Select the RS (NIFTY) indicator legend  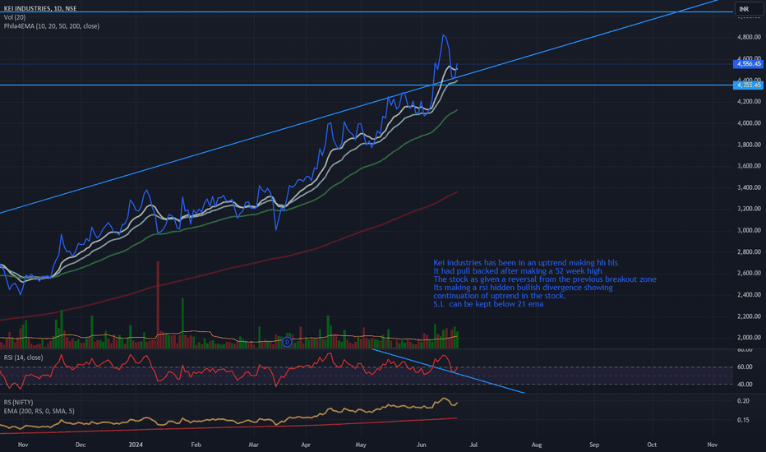click(19, 402)
